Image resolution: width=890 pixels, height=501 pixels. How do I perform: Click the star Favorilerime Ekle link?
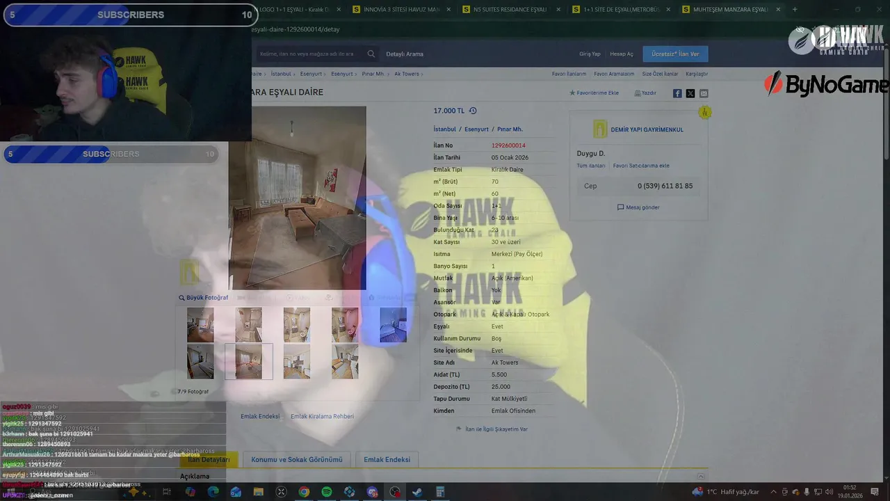[x=594, y=93]
